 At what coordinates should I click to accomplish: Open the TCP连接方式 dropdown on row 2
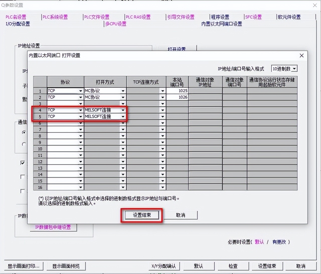pyautogui.click(x=163, y=97)
